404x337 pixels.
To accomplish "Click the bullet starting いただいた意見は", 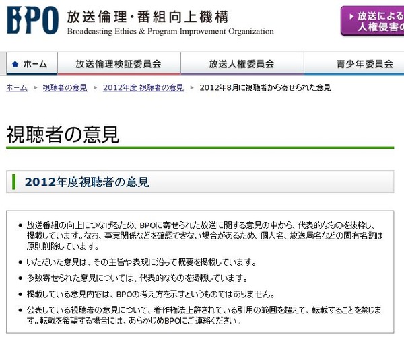I will (141, 262).
